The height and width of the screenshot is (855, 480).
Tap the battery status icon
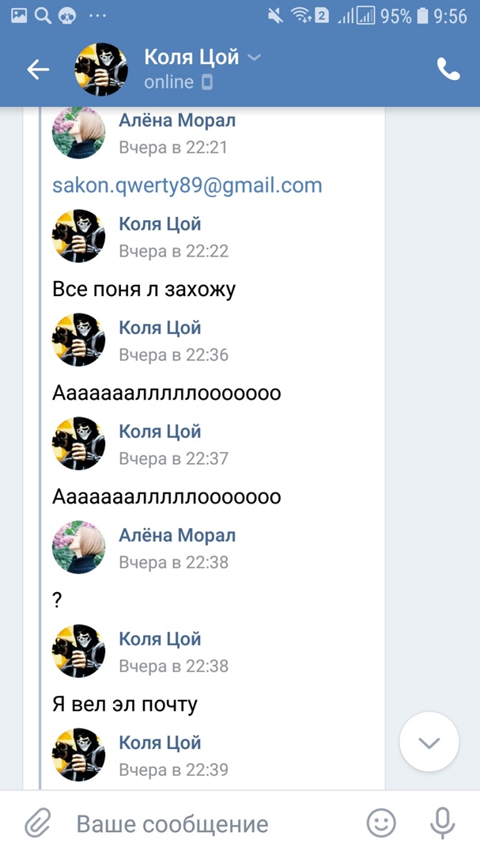pos(422,16)
